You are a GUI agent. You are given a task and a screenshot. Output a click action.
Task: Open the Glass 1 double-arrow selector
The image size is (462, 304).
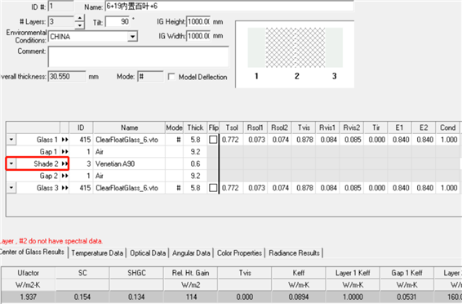64,140
